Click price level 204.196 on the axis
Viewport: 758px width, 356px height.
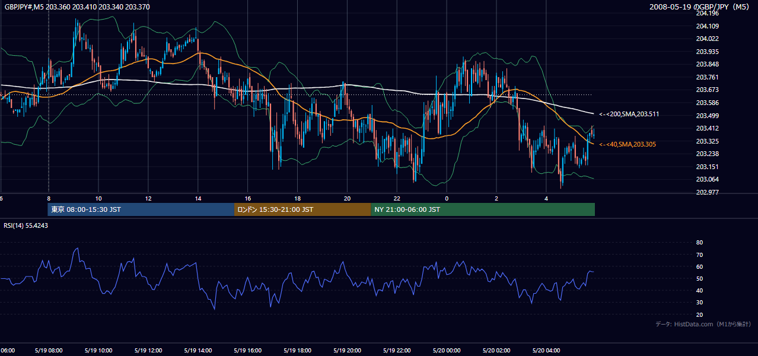707,13
